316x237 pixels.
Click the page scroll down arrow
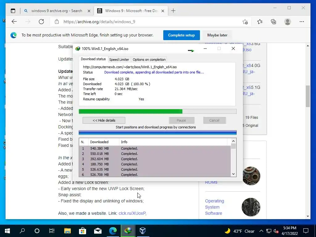pos(308,216)
